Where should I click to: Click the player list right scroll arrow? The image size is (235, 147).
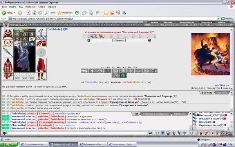pyautogui.click(x=228, y=129)
